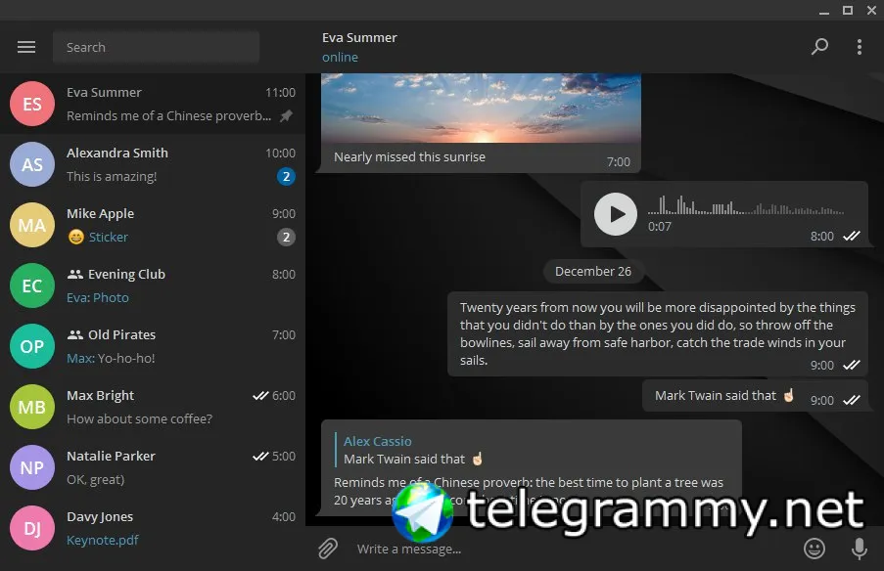The height and width of the screenshot is (571, 884).
Task: Click the December 26 date badge
Action: [593, 272]
